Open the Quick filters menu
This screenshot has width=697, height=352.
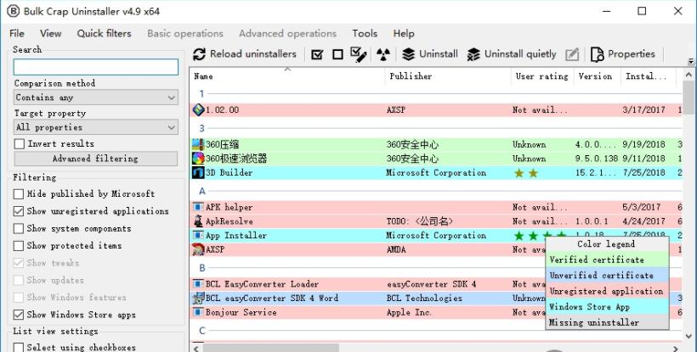click(104, 34)
